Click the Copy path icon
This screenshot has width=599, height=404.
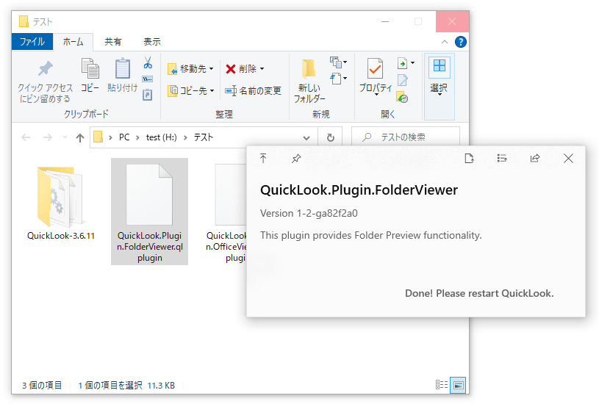tap(148, 79)
